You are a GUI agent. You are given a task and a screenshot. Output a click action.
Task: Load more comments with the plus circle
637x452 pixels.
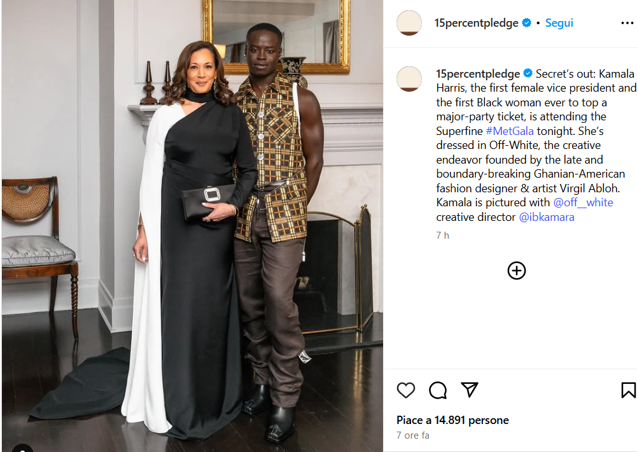(x=517, y=271)
